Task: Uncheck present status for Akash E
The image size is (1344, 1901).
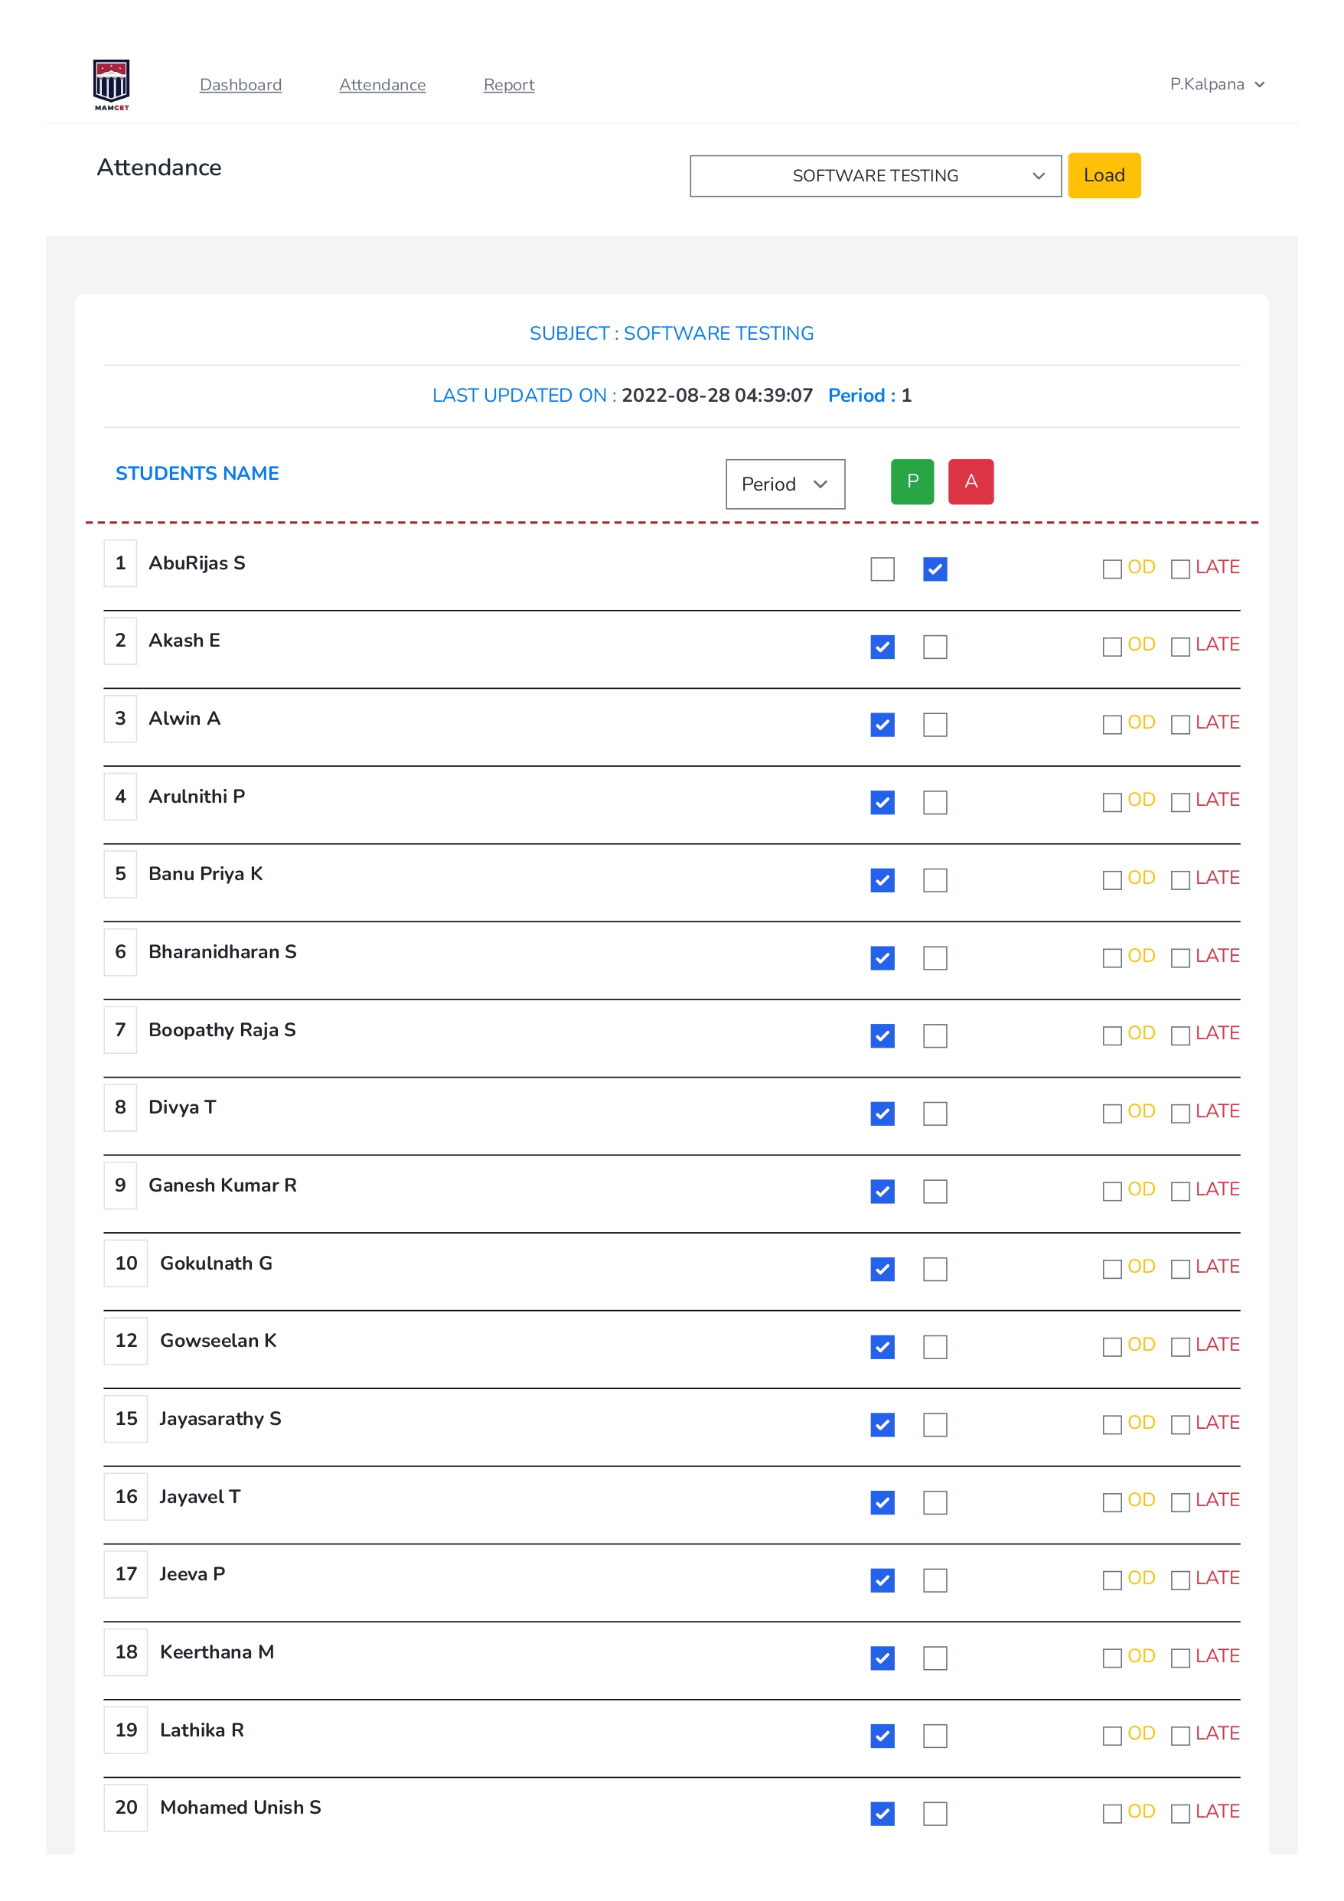Action: [x=881, y=647]
